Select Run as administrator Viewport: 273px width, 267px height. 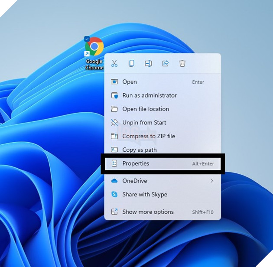click(x=162, y=95)
